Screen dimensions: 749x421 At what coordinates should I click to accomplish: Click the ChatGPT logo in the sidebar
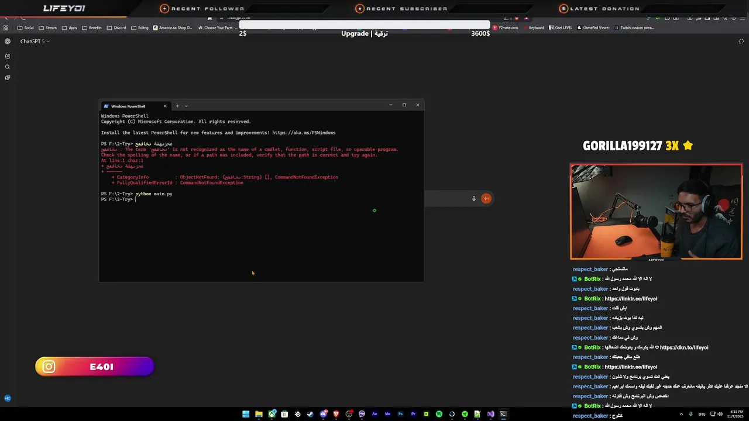[x=8, y=42]
